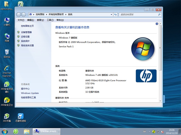
Task: Open 设备管理器 link in sidebar
Action: point(26,32)
